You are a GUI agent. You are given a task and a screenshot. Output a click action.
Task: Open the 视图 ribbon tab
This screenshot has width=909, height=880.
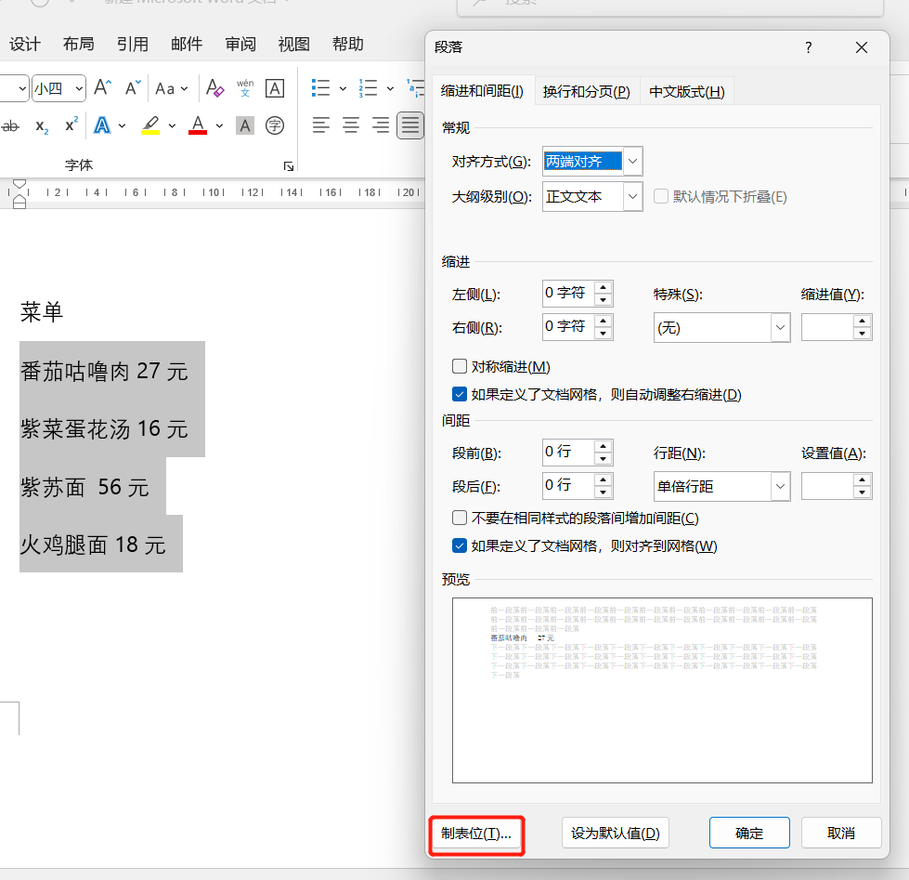tap(294, 44)
